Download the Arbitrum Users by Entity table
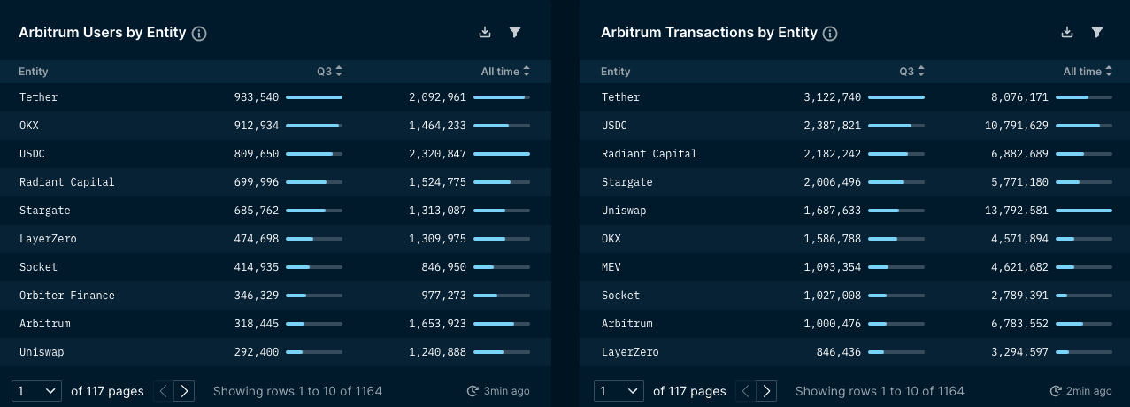Viewport: 1130px width, 407px height. pos(485,32)
